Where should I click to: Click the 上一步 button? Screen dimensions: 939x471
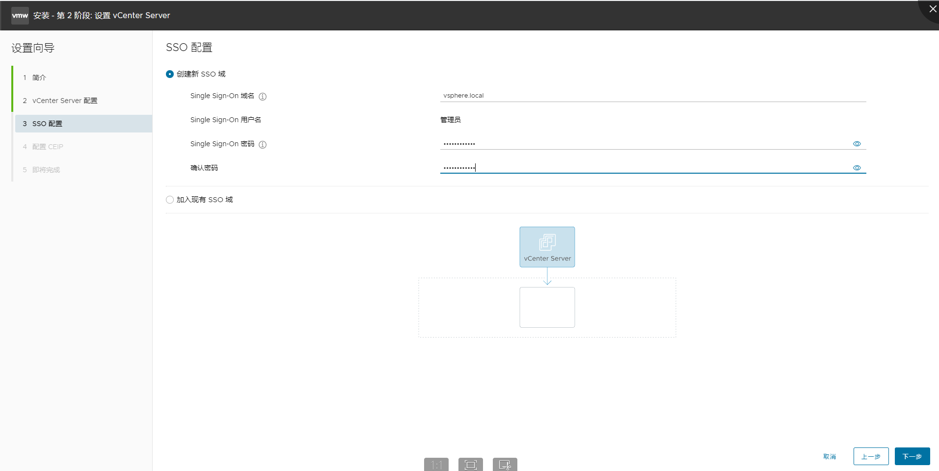click(x=871, y=456)
